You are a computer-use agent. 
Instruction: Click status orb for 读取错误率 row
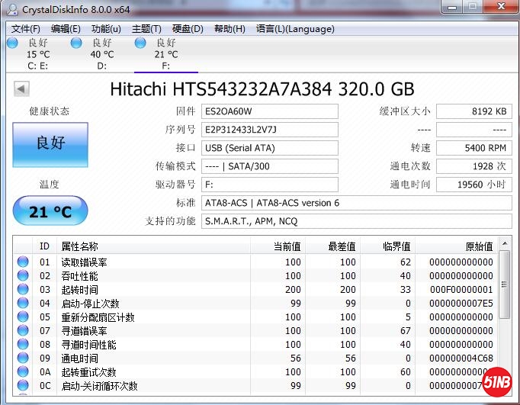coord(23,262)
